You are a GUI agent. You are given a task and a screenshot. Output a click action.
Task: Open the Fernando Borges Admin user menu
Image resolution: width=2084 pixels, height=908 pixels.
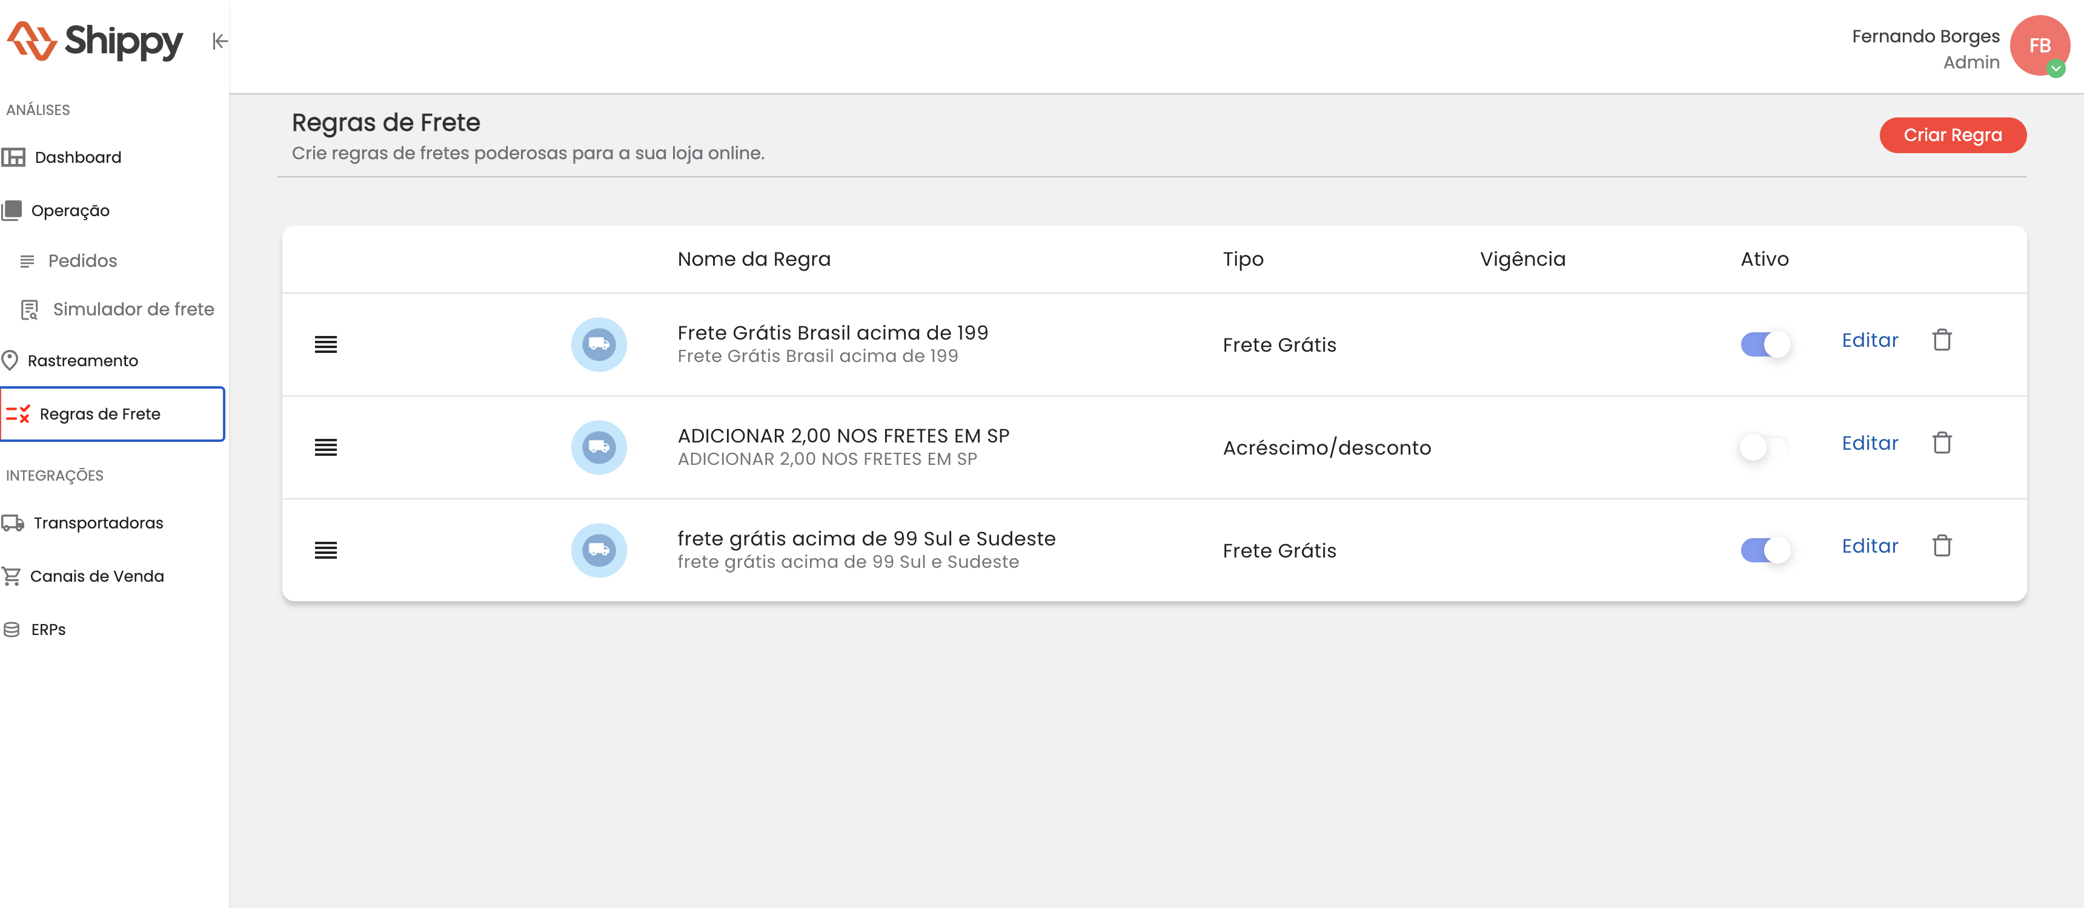(1925, 48)
